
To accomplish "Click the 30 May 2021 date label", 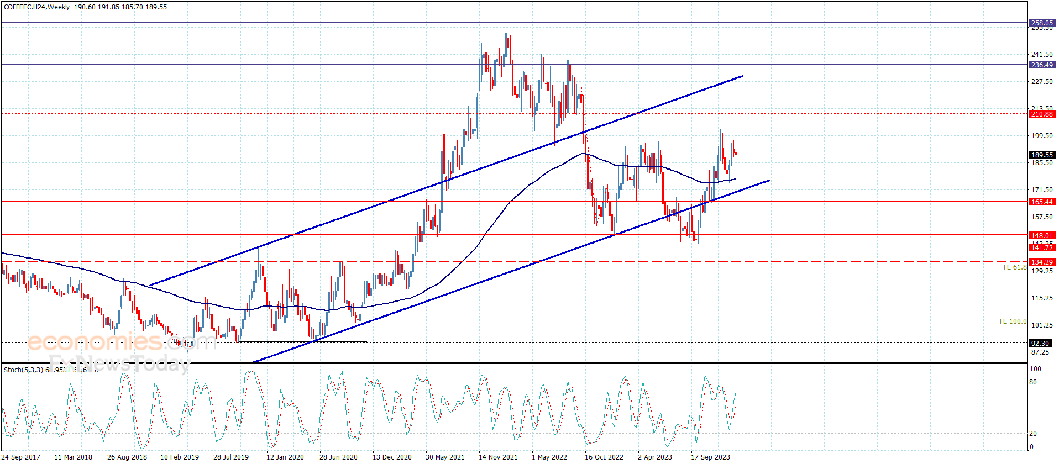I will pyautogui.click(x=445, y=457).
